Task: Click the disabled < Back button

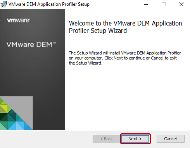Action: tap(106, 139)
